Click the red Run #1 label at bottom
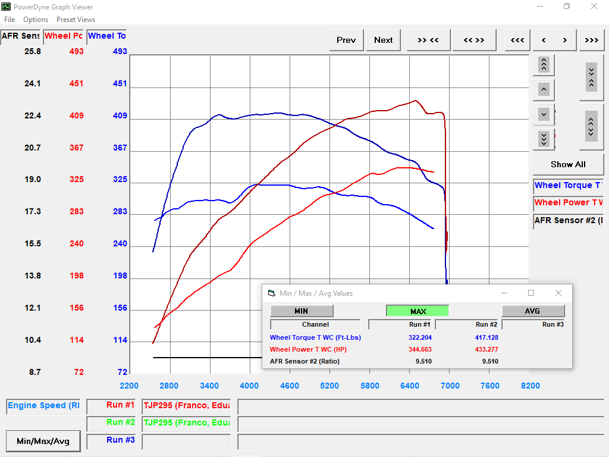The width and height of the screenshot is (609, 457). coord(111,406)
